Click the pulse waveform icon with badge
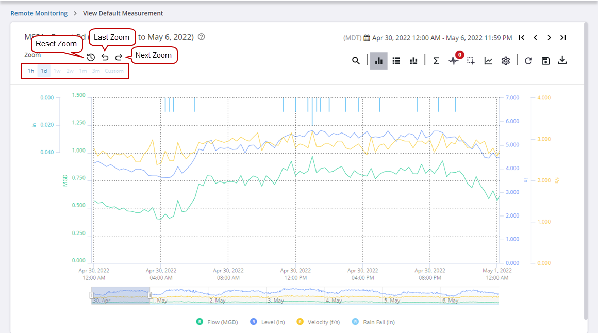This screenshot has width=598, height=333. tap(453, 61)
